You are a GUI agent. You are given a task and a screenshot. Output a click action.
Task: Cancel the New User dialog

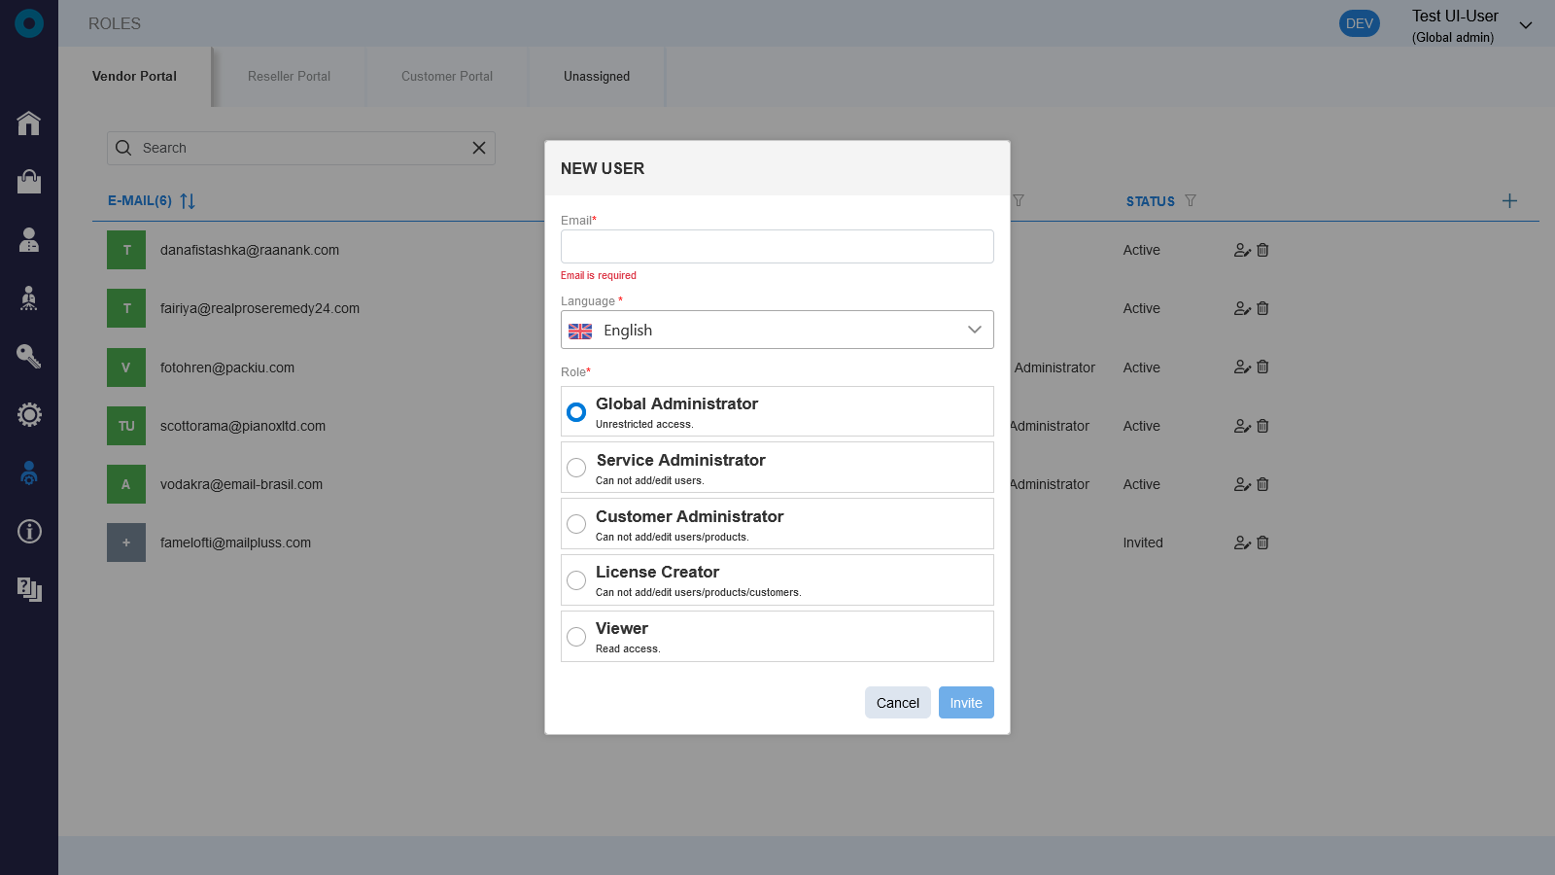pyautogui.click(x=897, y=702)
